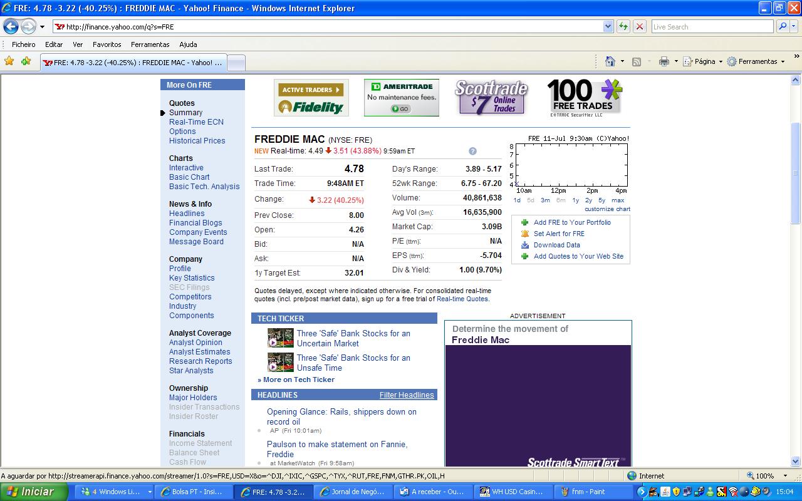Select the 1d chart range
This screenshot has height=501, width=802.
517,200
